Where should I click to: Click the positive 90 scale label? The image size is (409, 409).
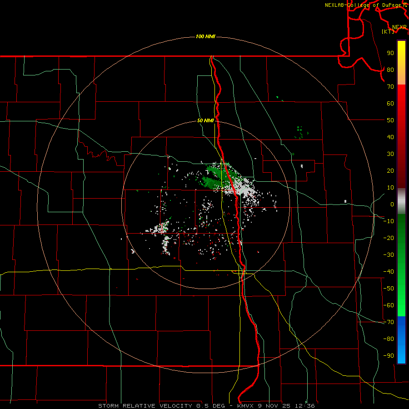pos(390,53)
